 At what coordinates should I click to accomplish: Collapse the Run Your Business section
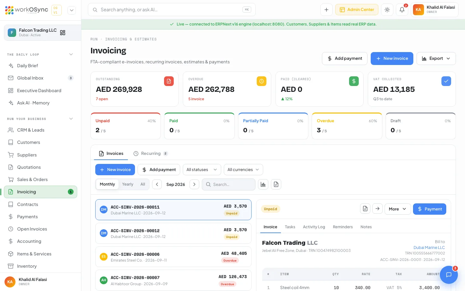coord(71,119)
